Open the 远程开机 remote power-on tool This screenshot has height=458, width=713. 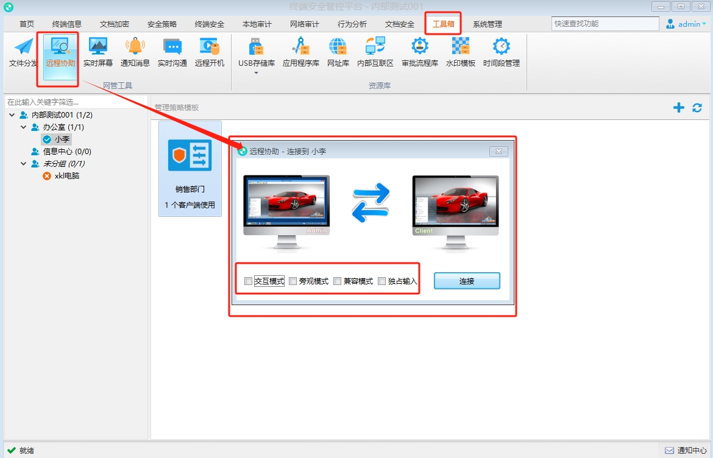coord(210,53)
